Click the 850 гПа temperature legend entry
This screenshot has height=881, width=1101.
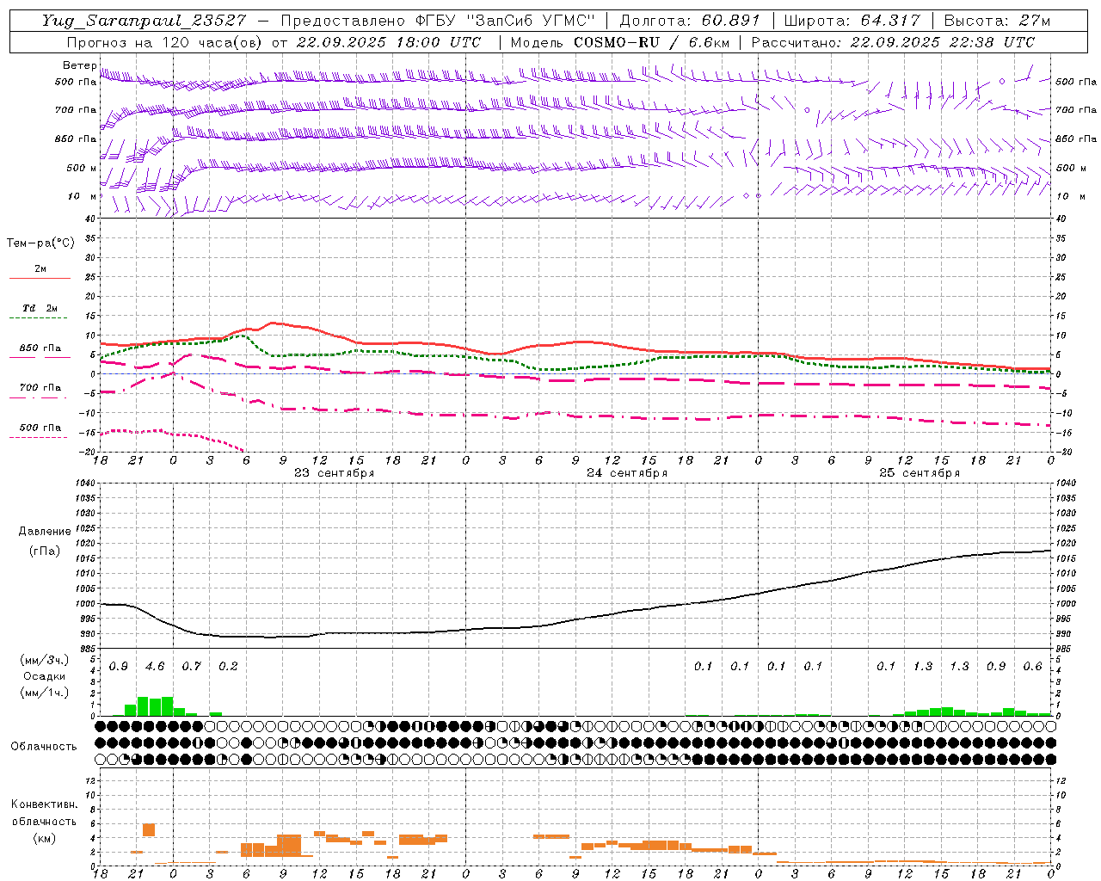(40, 348)
